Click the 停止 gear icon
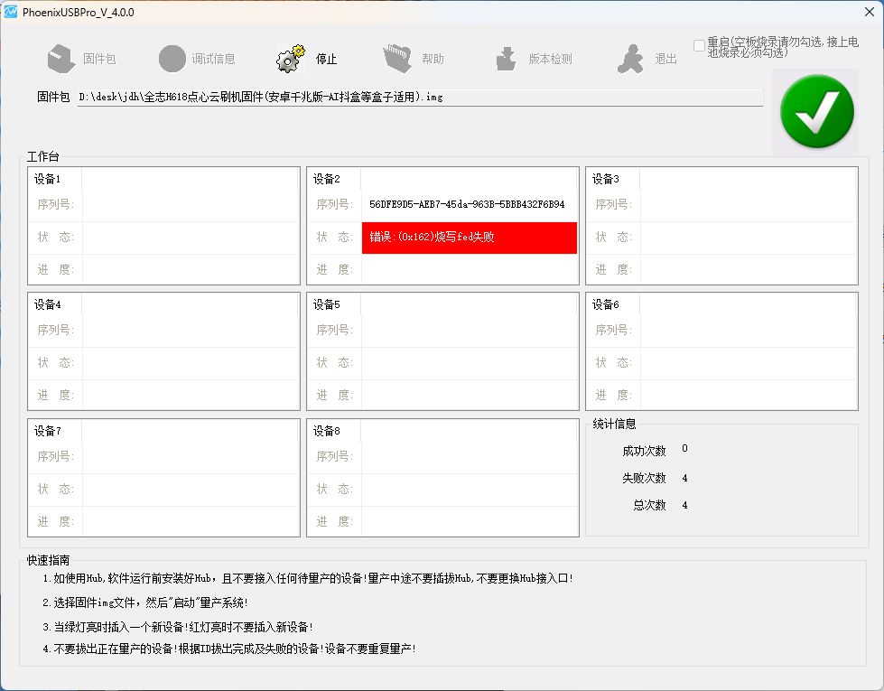 click(291, 59)
